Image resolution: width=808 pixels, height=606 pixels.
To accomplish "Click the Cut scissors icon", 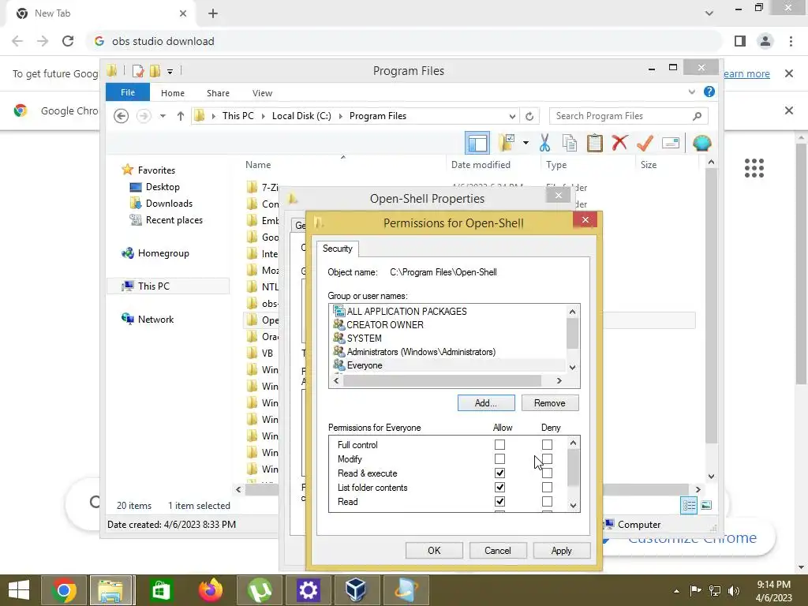I will tap(544, 143).
